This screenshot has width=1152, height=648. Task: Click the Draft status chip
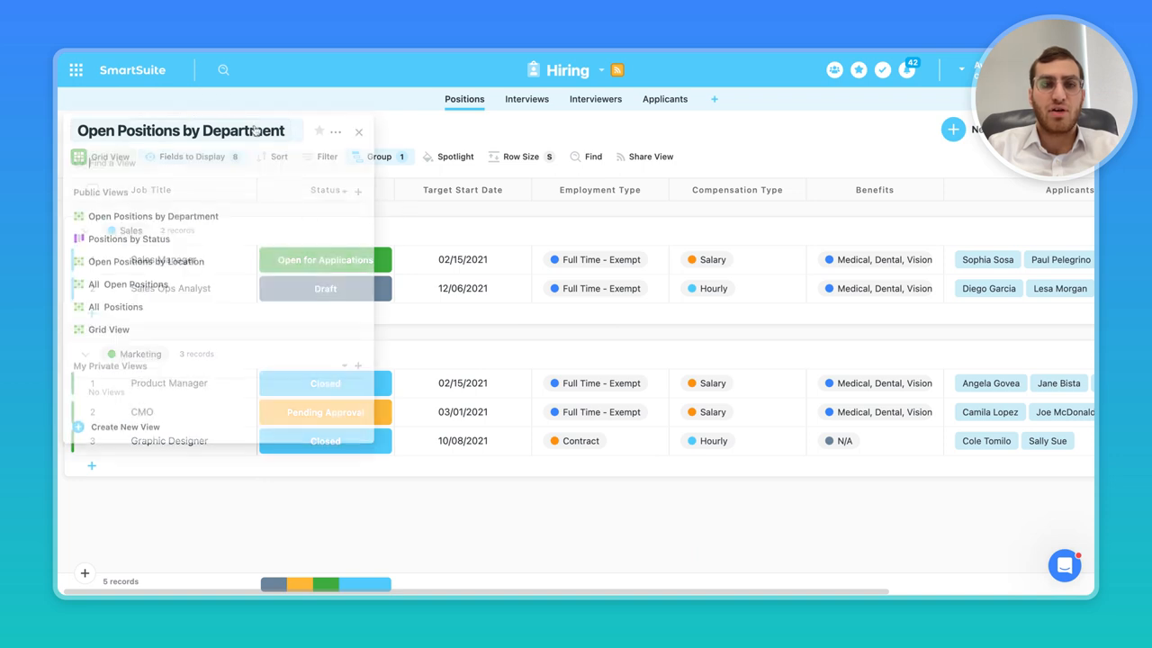click(326, 289)
